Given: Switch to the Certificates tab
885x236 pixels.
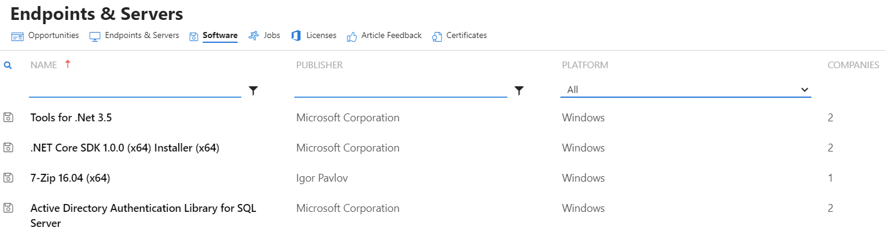Looking at the screenshot, I should pos(460,36).
